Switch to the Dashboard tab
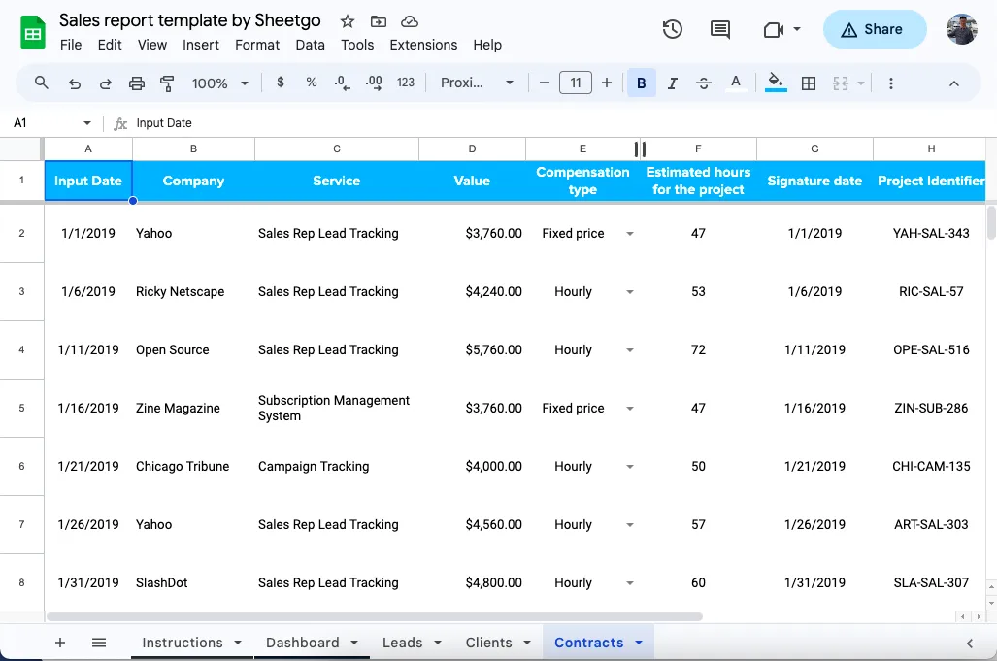 pyautogui.click(x=303, y=643)
